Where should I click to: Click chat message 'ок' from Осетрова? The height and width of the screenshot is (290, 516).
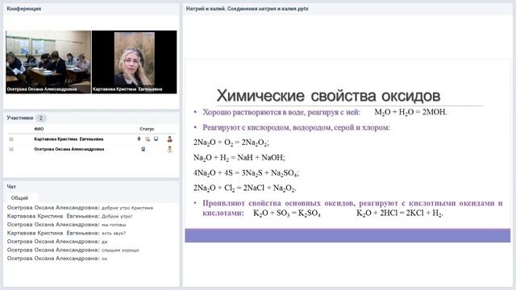coord(104,259)
